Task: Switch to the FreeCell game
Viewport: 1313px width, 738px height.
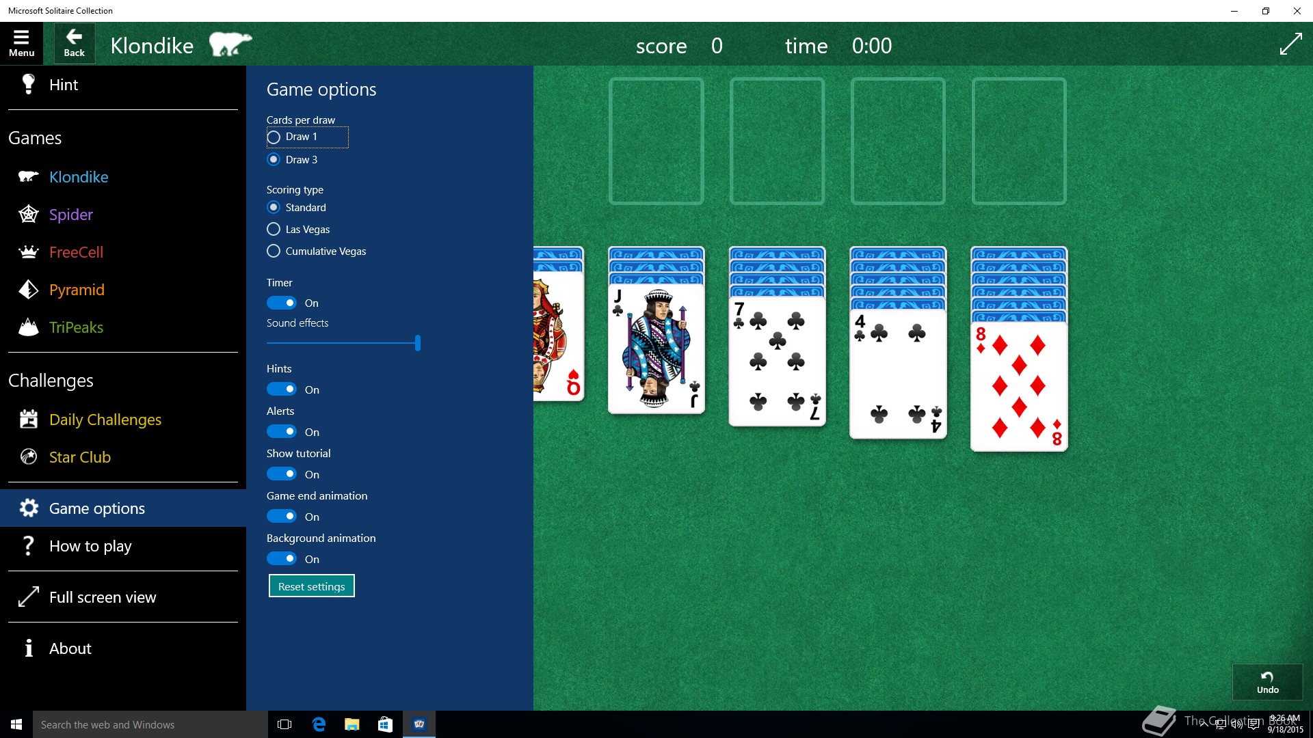Action: [x=123, y=252]
